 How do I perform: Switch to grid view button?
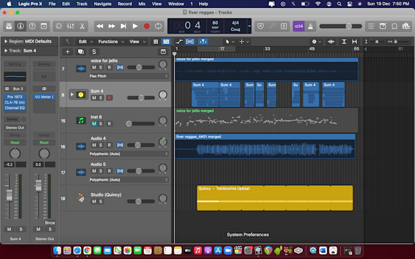(156, 41)
